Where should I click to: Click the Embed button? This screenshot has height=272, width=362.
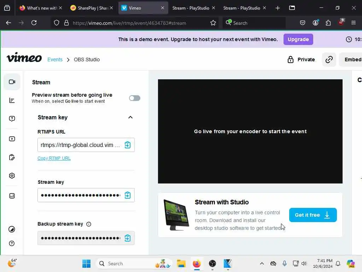(350, 59)
